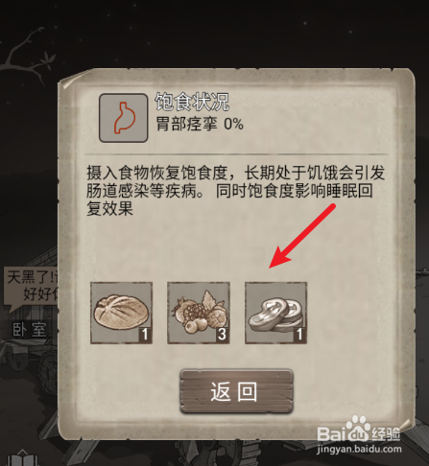Click the berries quantity badge showing 3
The image size is (429, 466).
coord(222,335)
